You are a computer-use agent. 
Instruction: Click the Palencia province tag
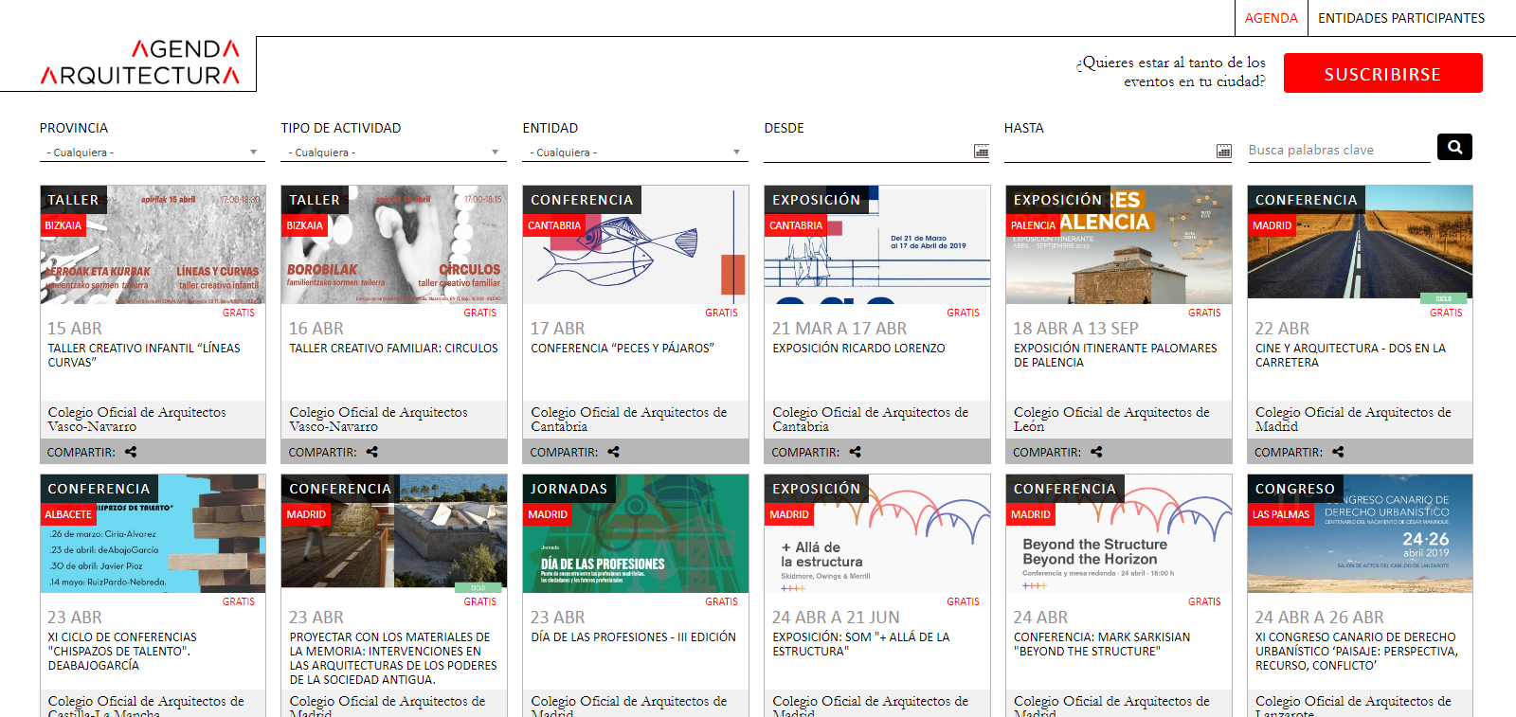[1033, 225]
